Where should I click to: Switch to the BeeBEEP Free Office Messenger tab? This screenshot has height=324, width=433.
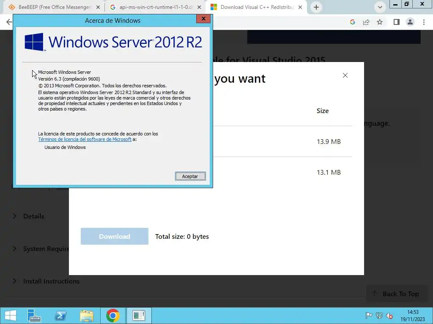[55, 7]
